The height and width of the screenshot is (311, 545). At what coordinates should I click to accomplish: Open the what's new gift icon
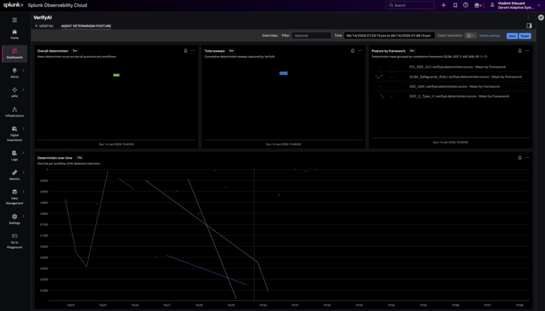[477, 5]
